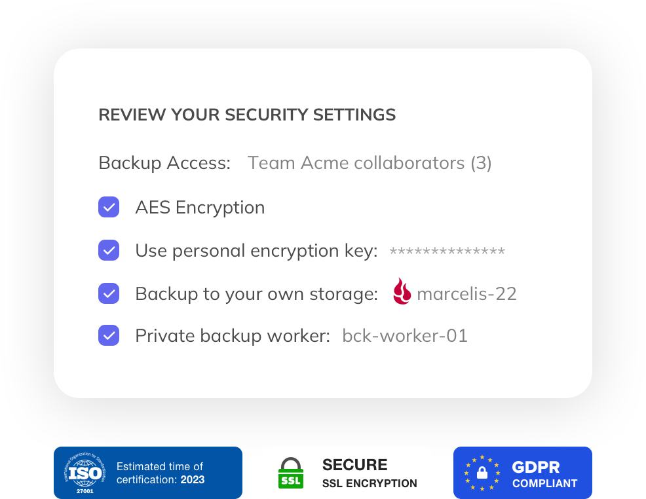The width and height of the screenshot is (646, 499).
Task: Select the marcelis-22 storage bucket
Action: 466,293
